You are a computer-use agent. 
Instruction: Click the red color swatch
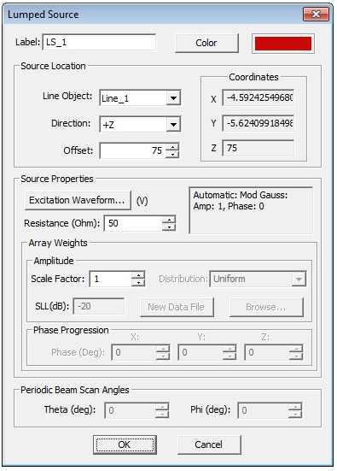tap(283, 44)
